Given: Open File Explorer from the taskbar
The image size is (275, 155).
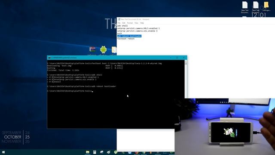Looking at the screenshot, I should (88, 152).
